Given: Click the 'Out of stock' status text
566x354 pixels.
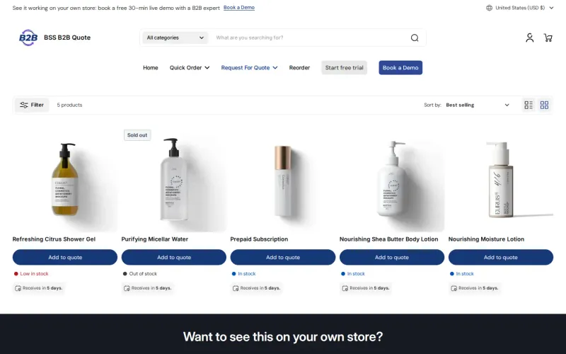Looking at the screenshot, I should click(143, 274).
